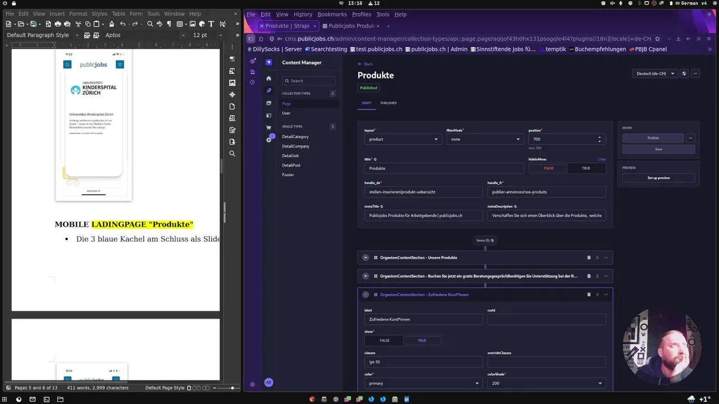
Task: Click the Content Manager feather icon
Action: pos(269,90)
